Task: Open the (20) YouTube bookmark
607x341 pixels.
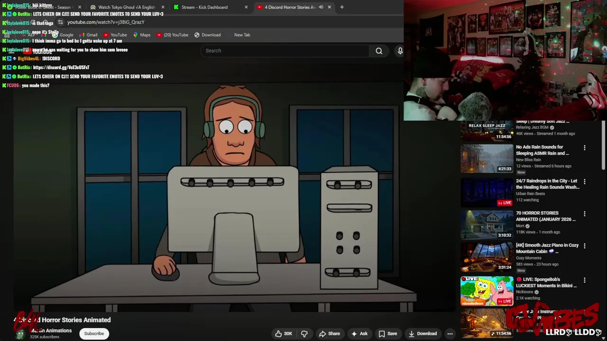Action: pyautogui.click(x=172, y=35)
